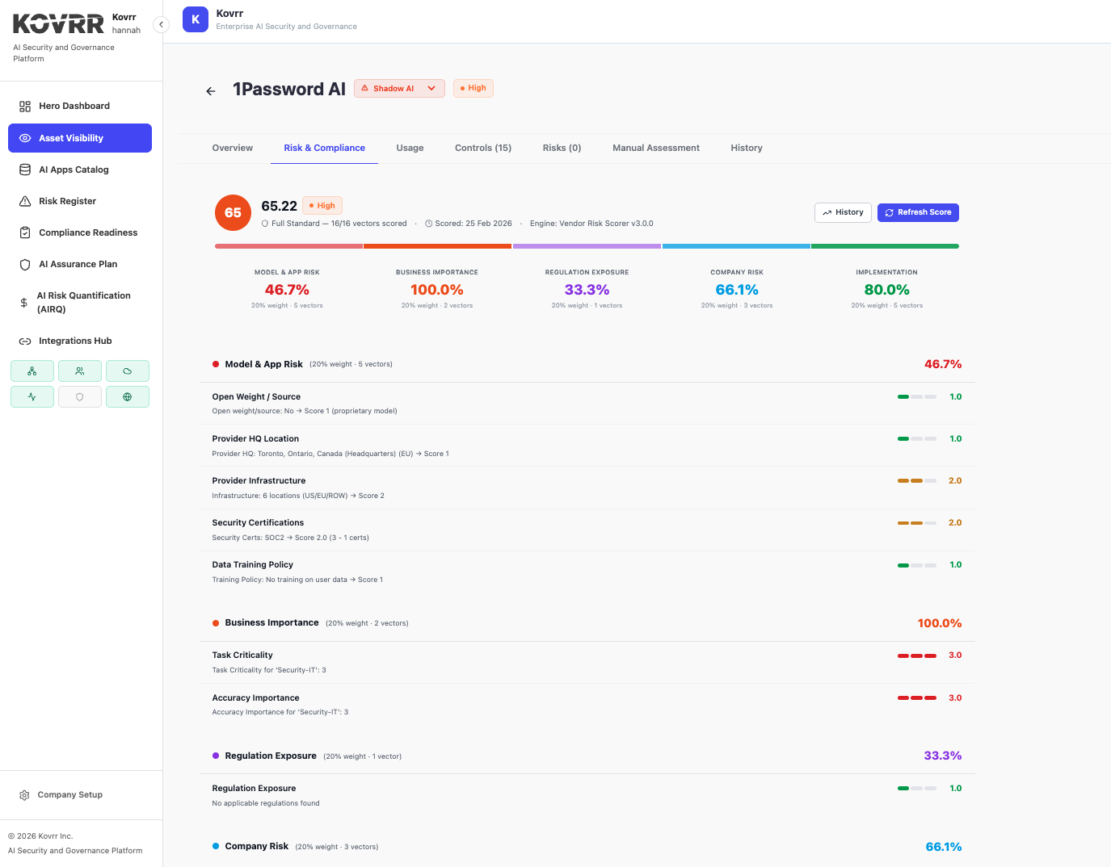Collapse the sidebar with the chevron button
This screenshot has height=867, width=1111.
[x=161, y=24]
